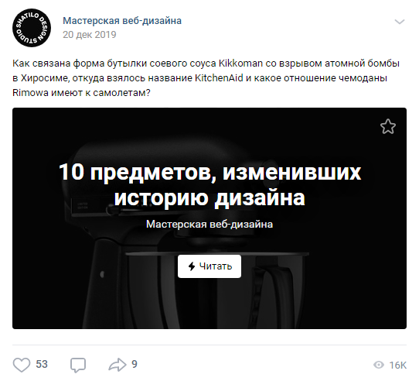This screenshot has width=419, height=381.
Task: Click the 9 shares counter
Action: tap(135, 364)
